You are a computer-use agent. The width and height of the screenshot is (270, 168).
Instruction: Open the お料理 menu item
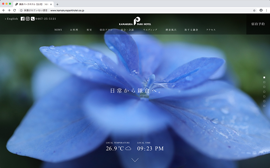coord(74,30)
